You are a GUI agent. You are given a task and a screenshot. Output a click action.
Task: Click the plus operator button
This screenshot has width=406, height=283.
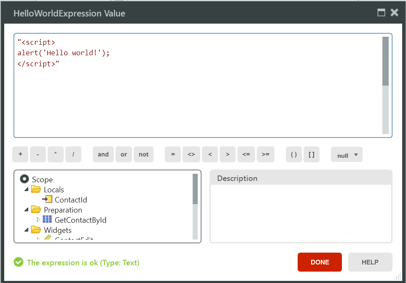click(20, 154)
